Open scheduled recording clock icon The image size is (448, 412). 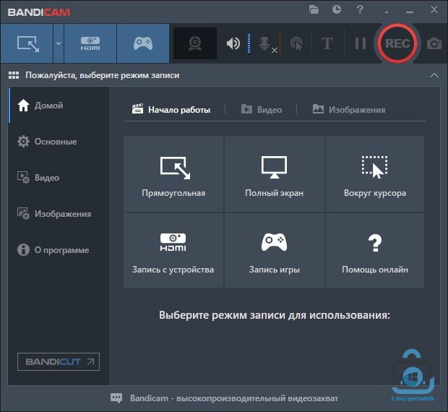[x=337, y=9]
